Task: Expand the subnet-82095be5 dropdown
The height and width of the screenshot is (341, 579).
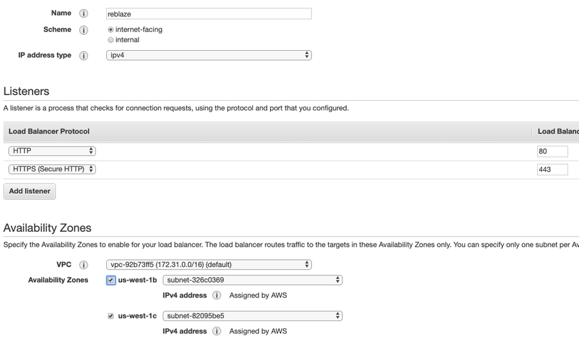Action: click(x=252, y=316)
